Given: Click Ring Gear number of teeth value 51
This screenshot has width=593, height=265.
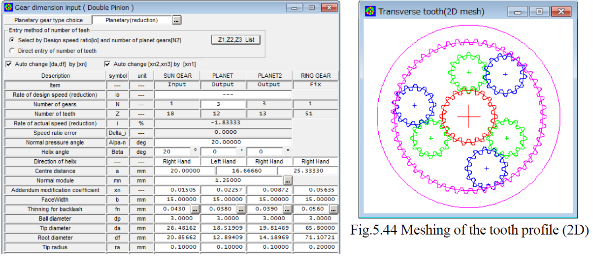Looking at the screenshot, I should 315,114.
